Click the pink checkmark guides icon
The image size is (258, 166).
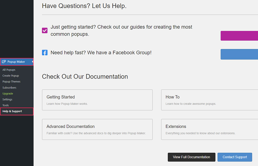click(x=44, y=30)
